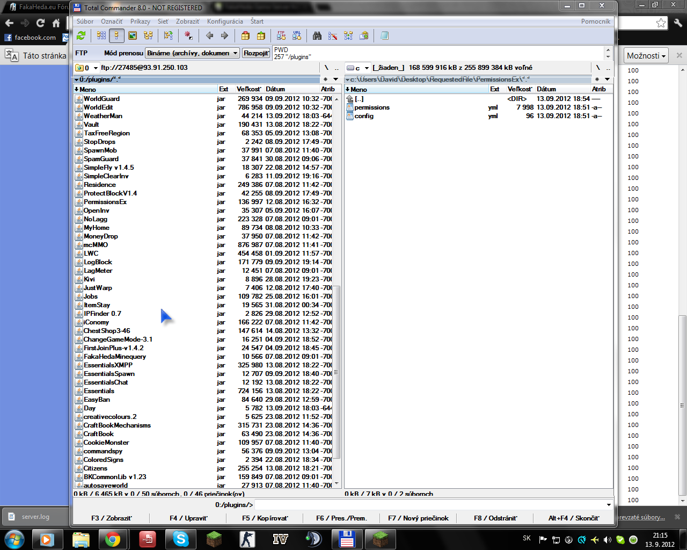Click the FTP log scroll down arrow
This screenshot has height=550, width=687.
608,56
